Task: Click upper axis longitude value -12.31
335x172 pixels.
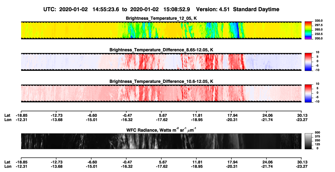Action: [x=21, y=120]
